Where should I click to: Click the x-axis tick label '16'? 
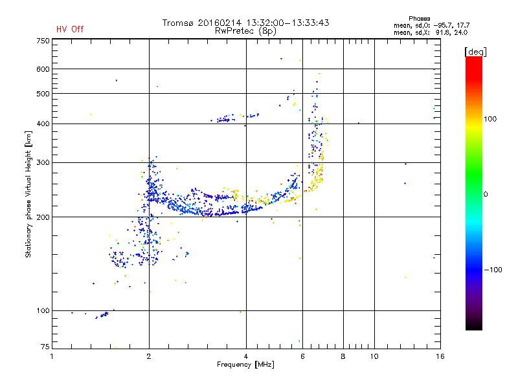(440, 356)
